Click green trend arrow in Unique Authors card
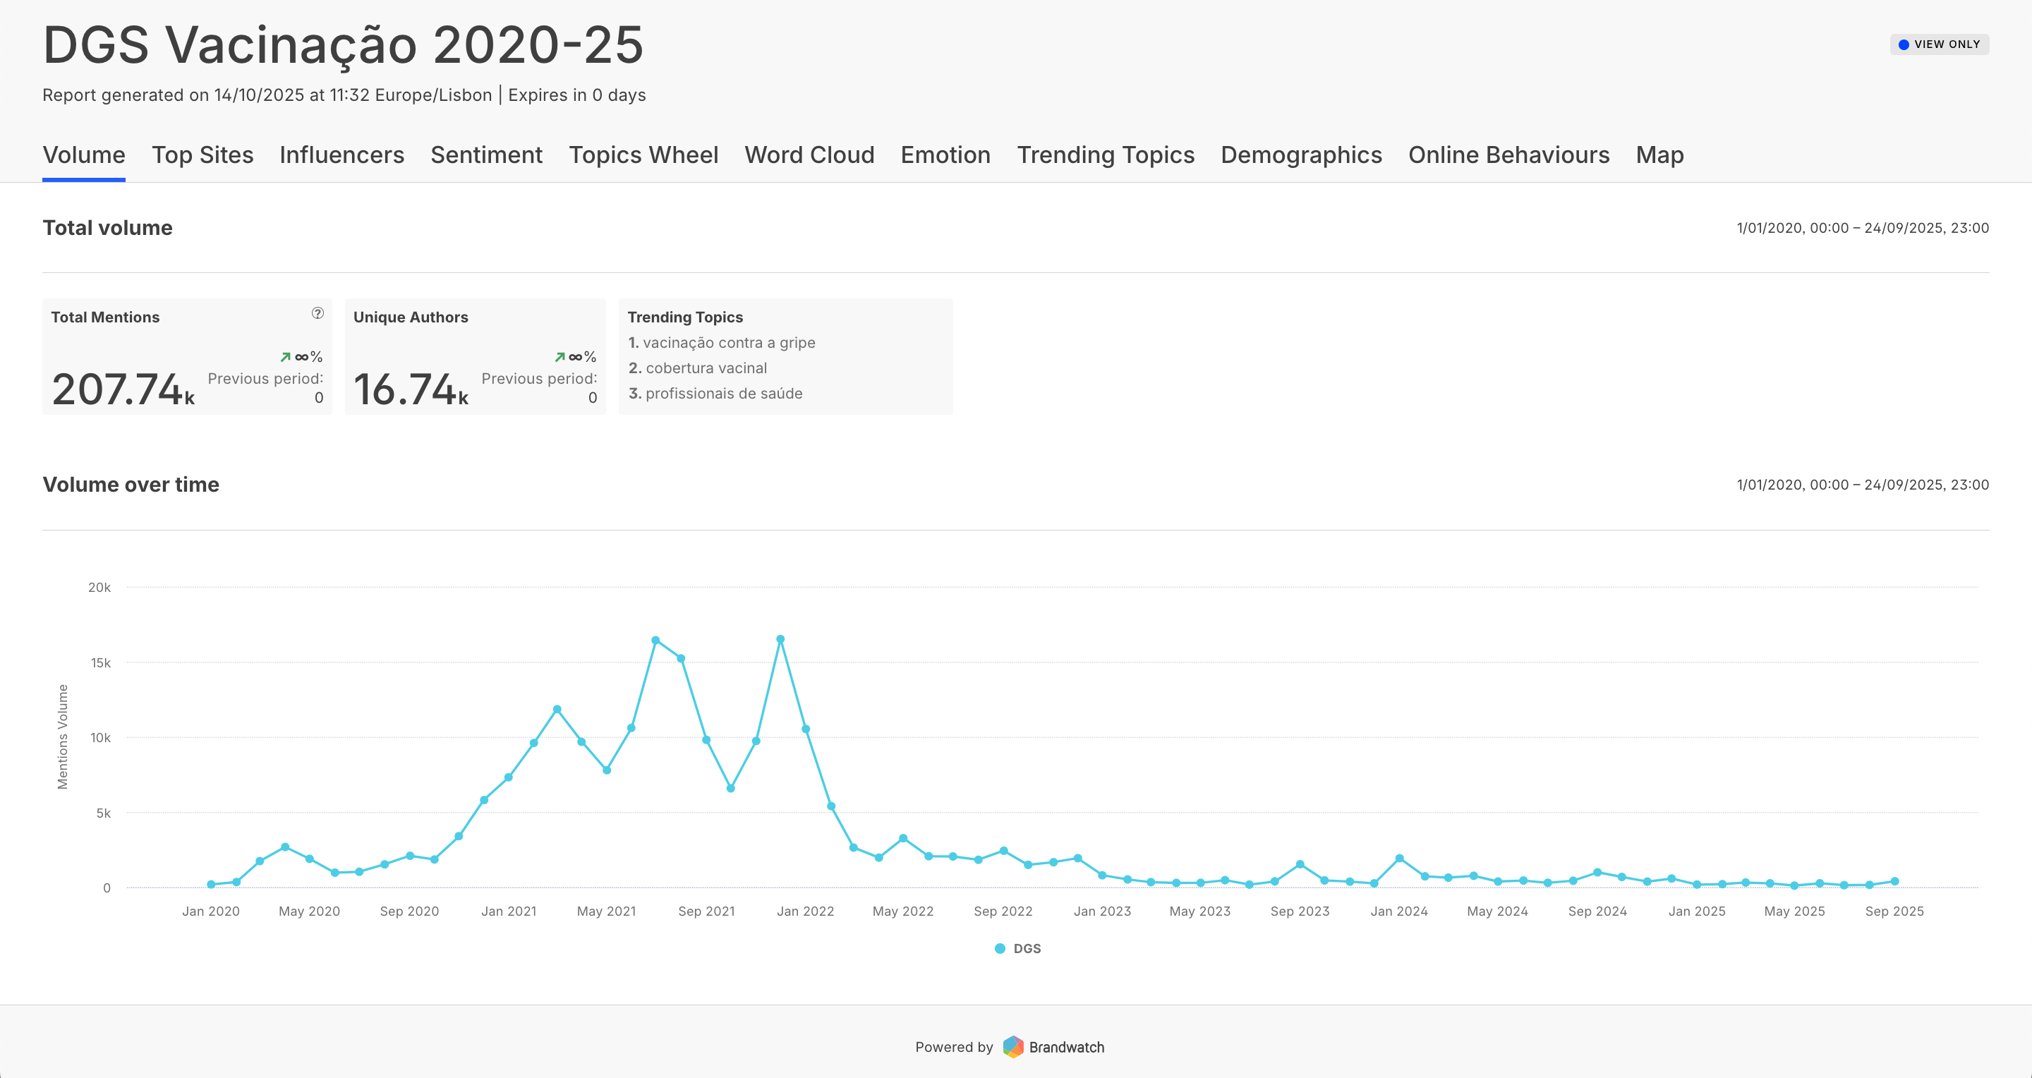Screen dimensions: 2032x1078 coord(560,357)
